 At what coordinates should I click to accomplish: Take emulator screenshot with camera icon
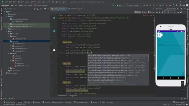tap(181, 12)
